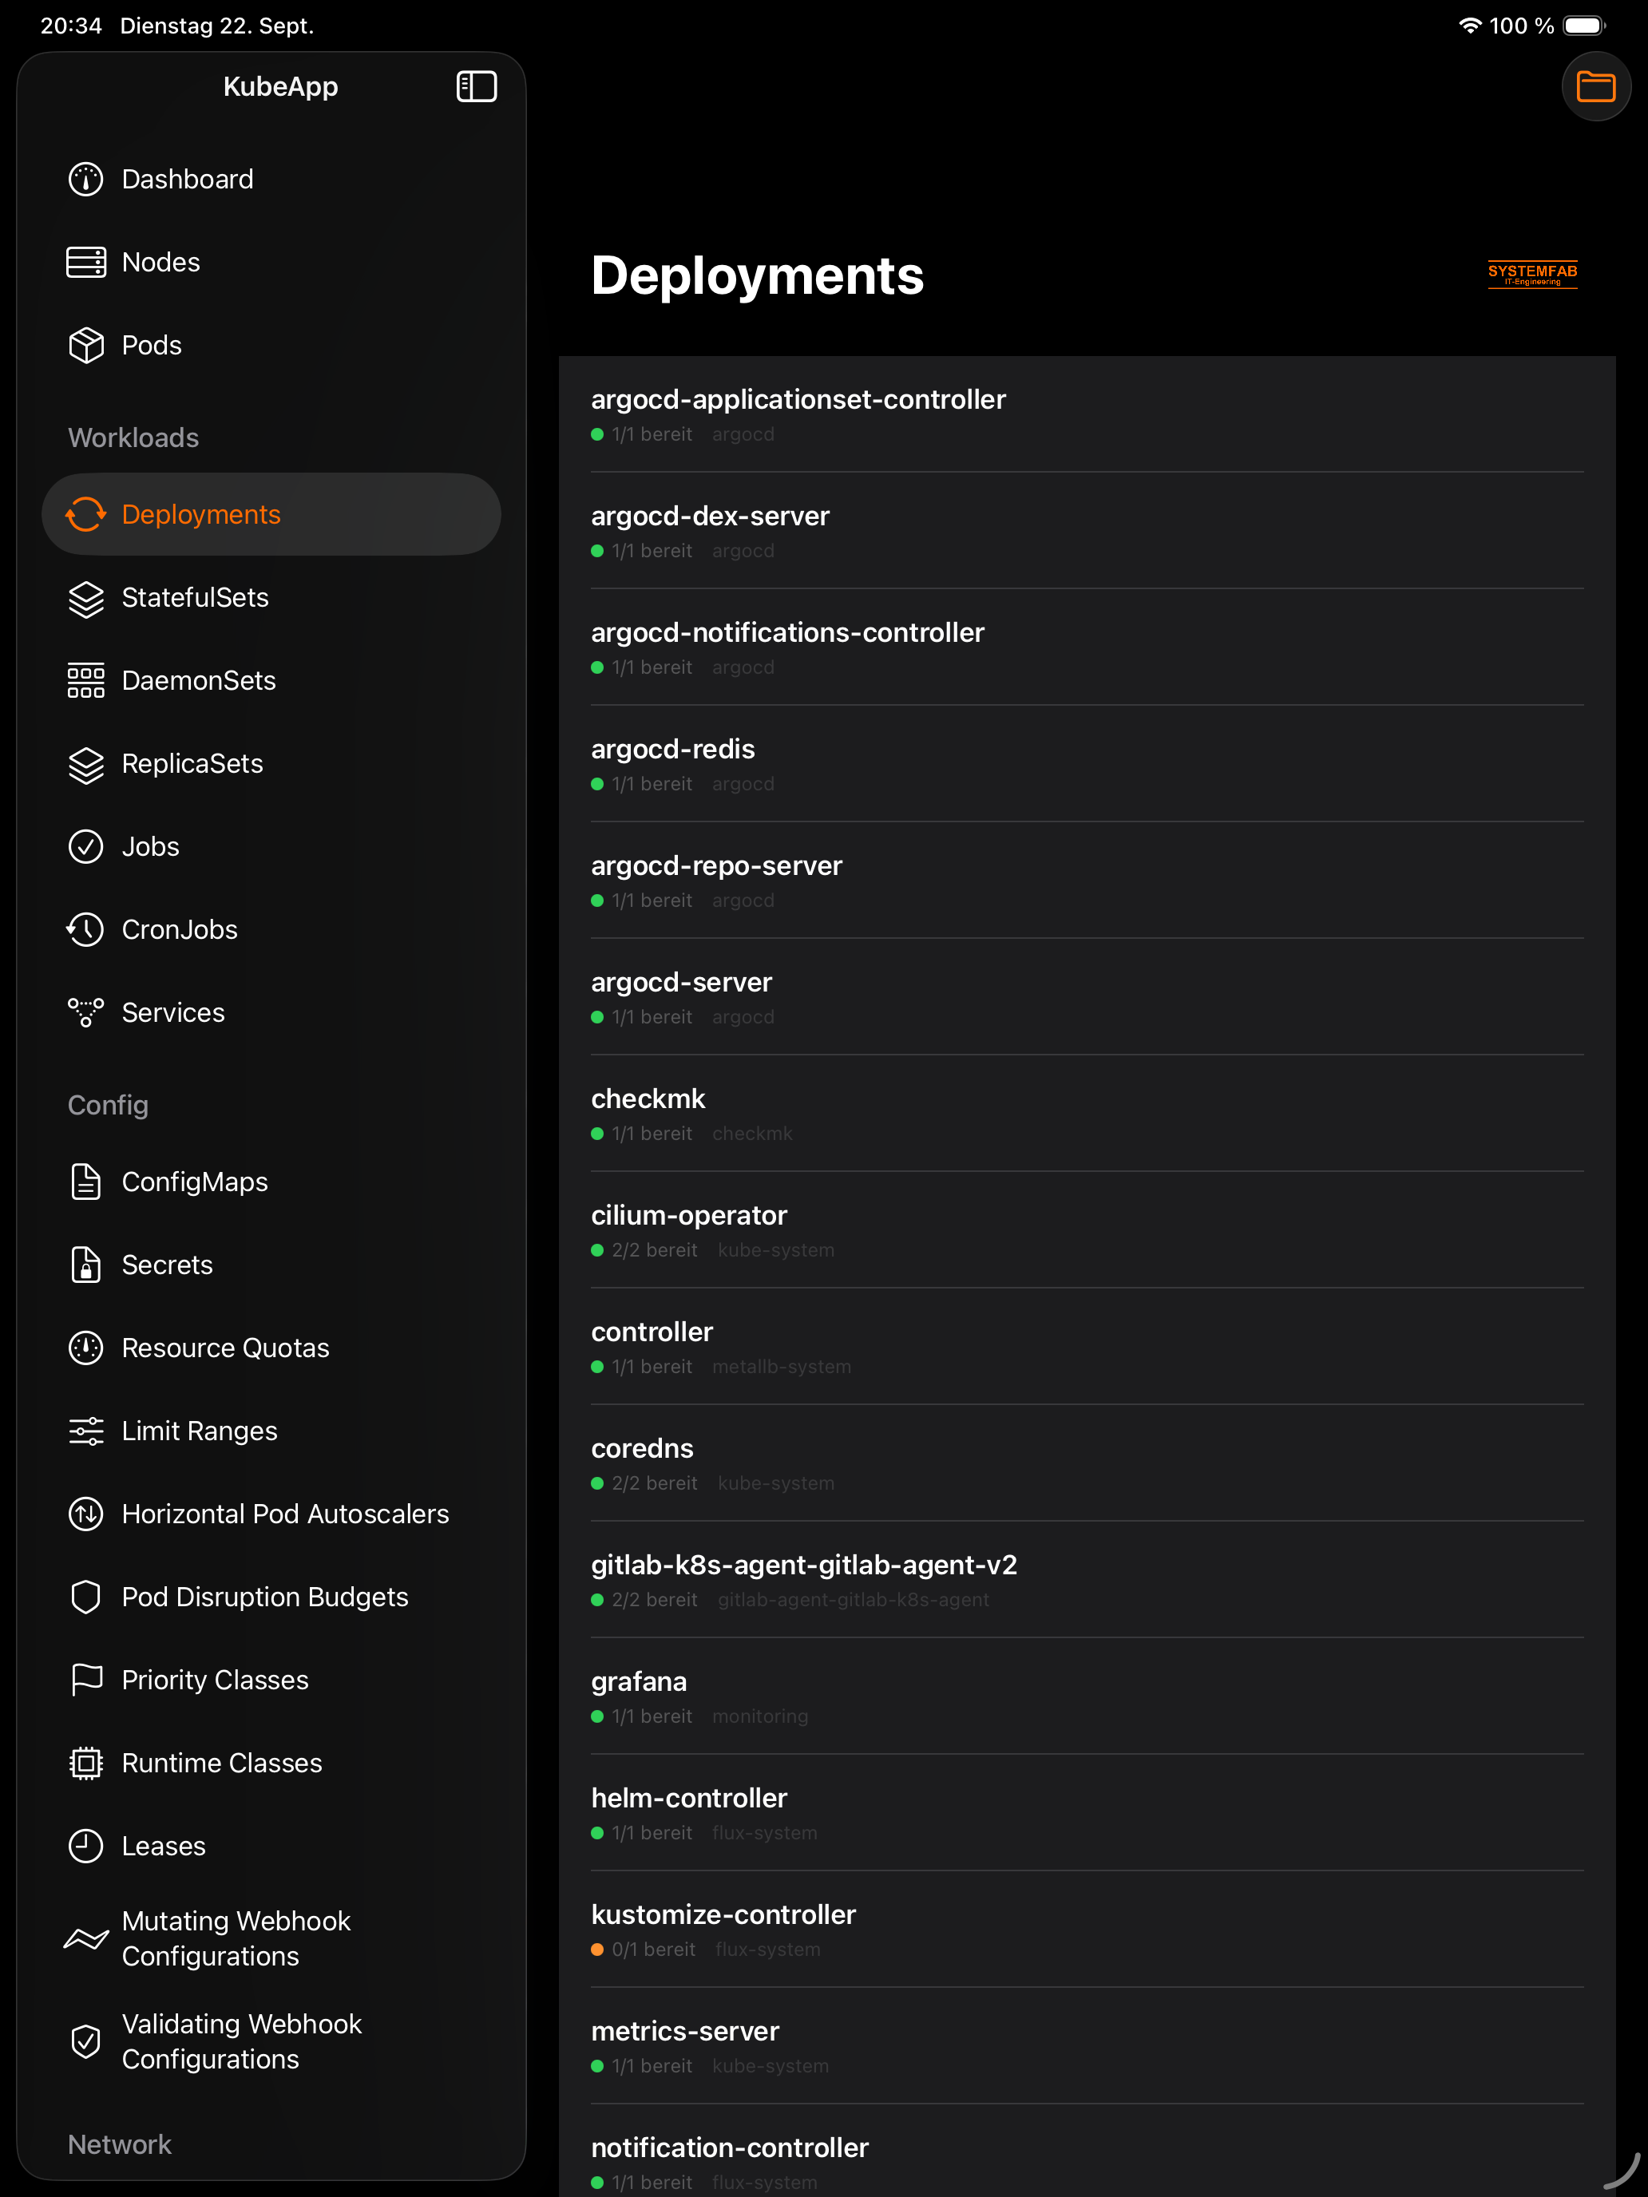
Task: Open Leases in the sidebar
Action: (271, 1847)
